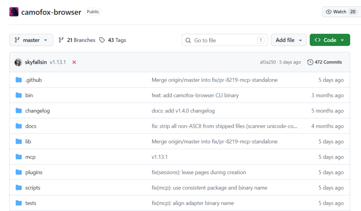Click the eye icon in the Watch button
The image size is (361, 211).
[329, 12]
